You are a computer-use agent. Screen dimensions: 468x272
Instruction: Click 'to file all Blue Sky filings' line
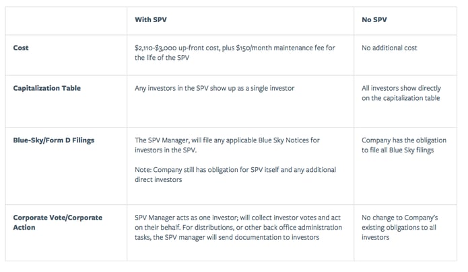397,150
